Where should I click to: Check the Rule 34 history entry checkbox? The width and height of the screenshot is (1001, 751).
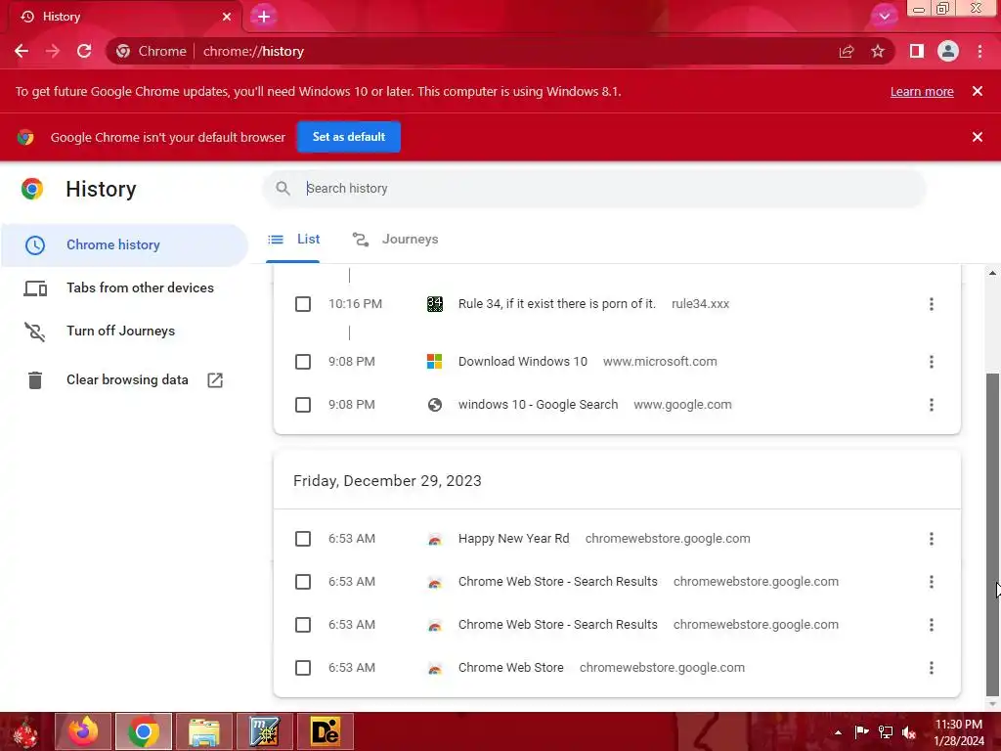303,304
